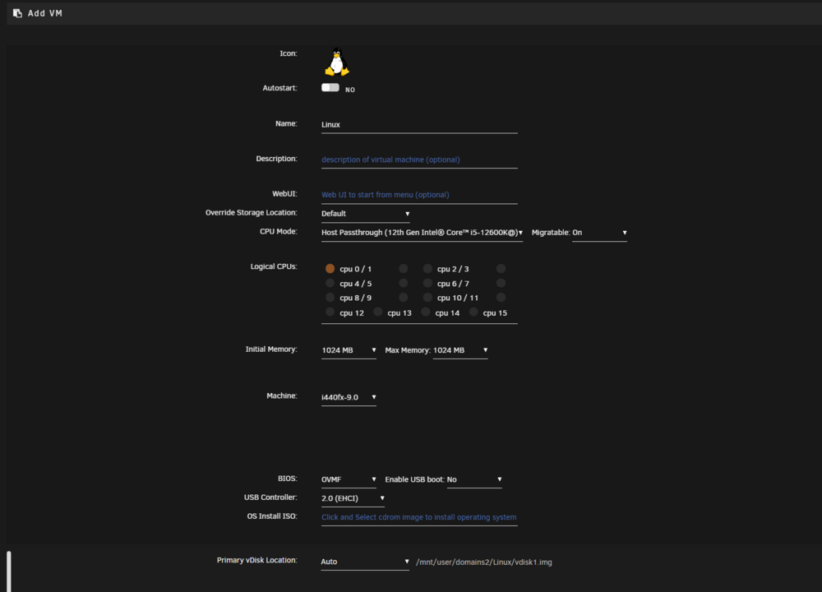822x592 pixels.
Task: Enable the cpu 10 checkbox before 'cpu 10 / 11'
Action: 427,298
